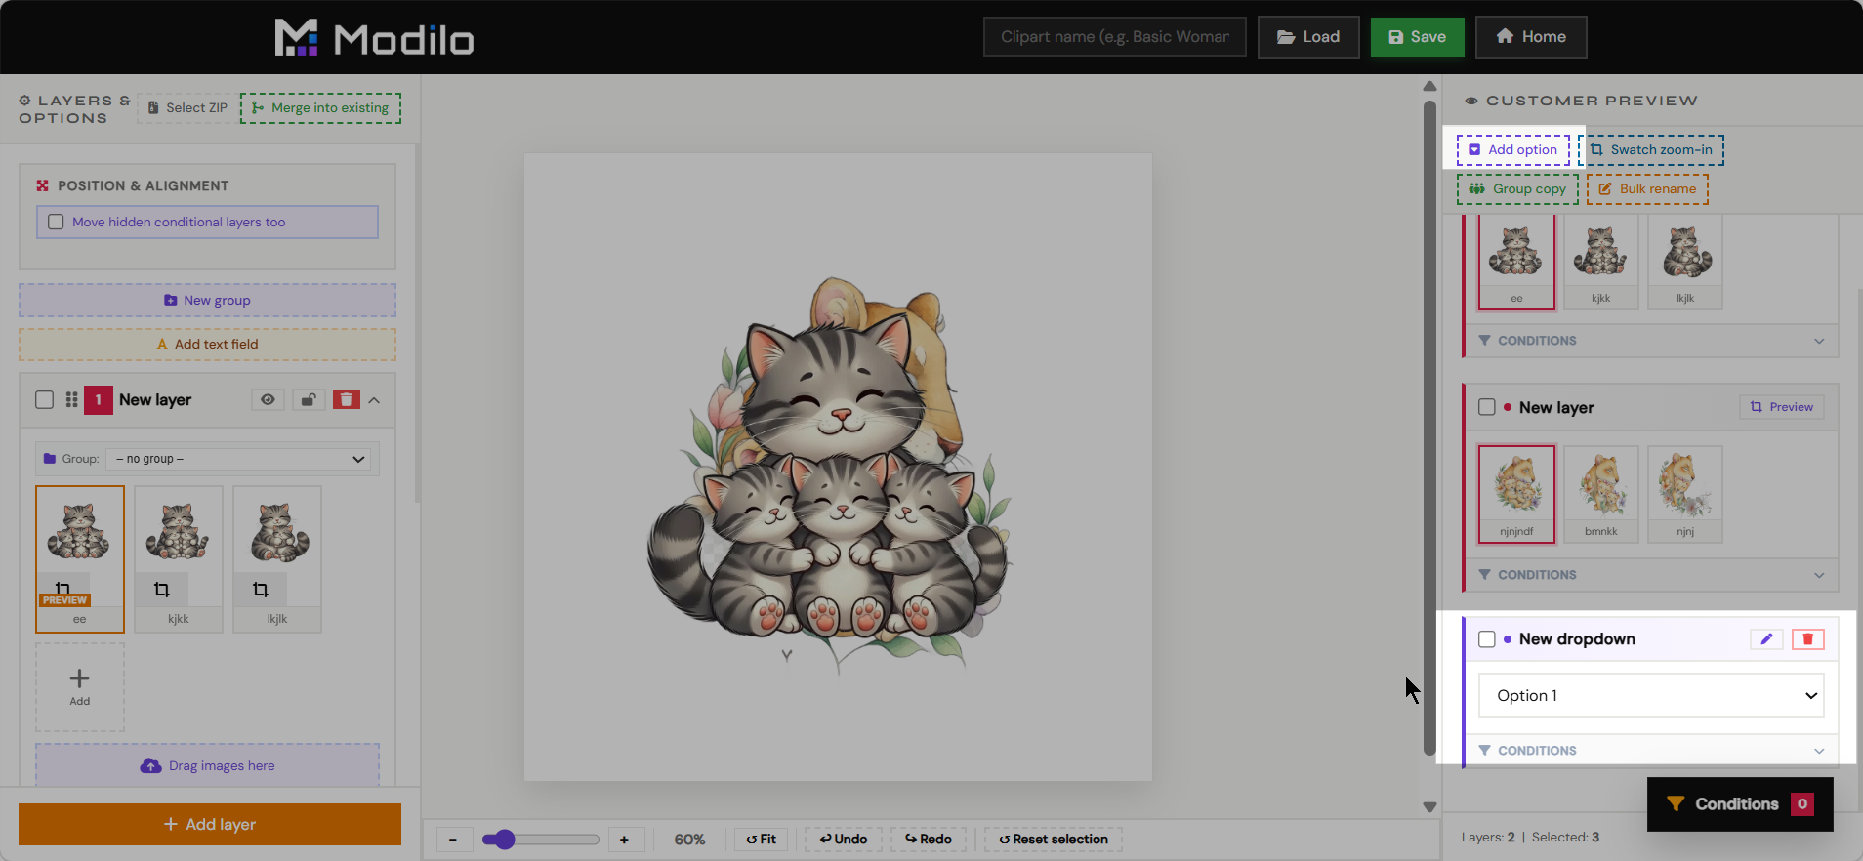
Task: Collapse the New layer panel chevron
Action: pos(374,400)
